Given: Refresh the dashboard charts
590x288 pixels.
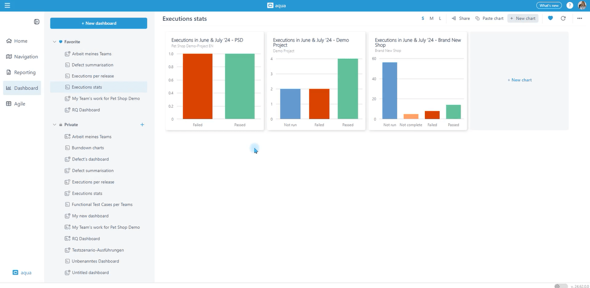Looking at the screenshot, I should pos(563,18).
